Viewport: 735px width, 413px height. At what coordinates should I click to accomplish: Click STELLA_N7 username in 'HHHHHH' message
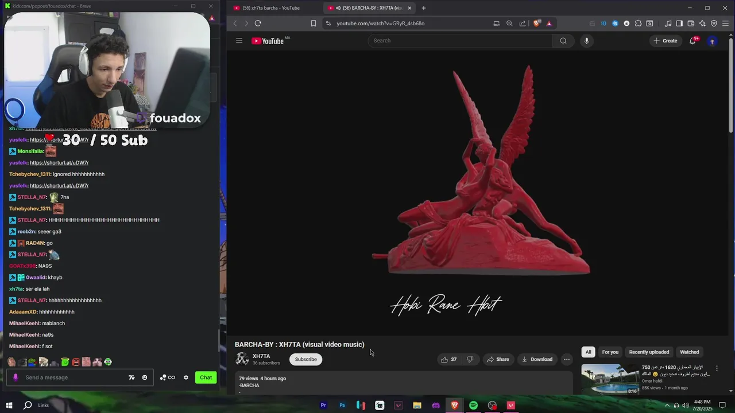pyautogui.click(x=32, y=220)
